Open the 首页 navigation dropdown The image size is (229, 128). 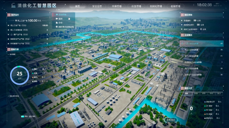(x=78, y=6)
